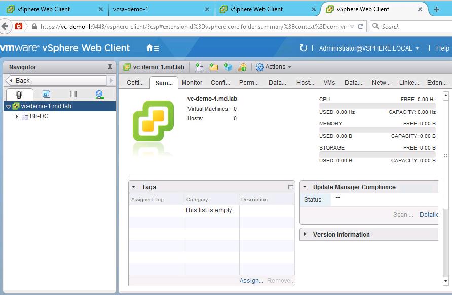Select Blr-DC in the navigator tree
The height and width of the screenshot is (295, 452).
tap(39, 116)
